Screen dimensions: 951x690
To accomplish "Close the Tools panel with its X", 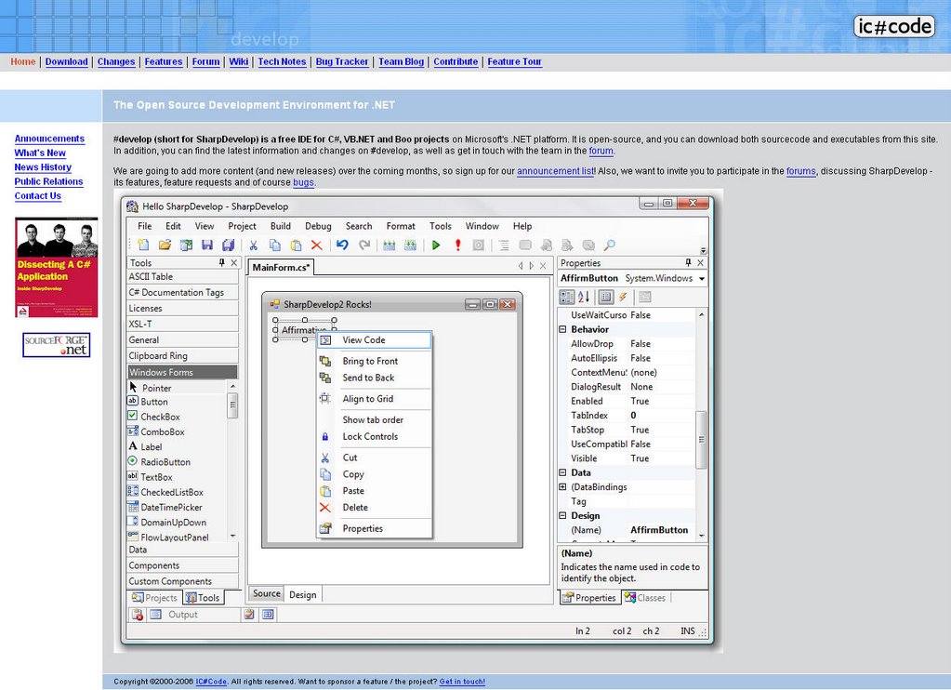I will [234, 263].
